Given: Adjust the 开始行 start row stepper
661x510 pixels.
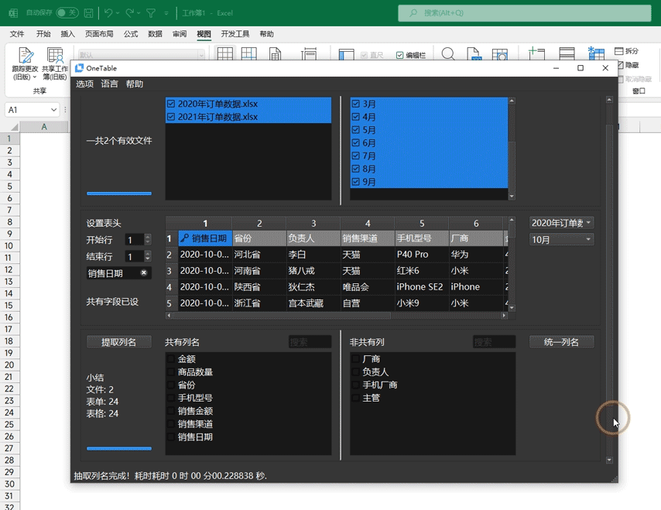Looking at the screenshot, I should 147,239.
